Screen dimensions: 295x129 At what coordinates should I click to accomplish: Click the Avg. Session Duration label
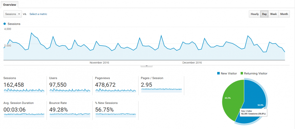pyautogui.click(x=19, y=103)
